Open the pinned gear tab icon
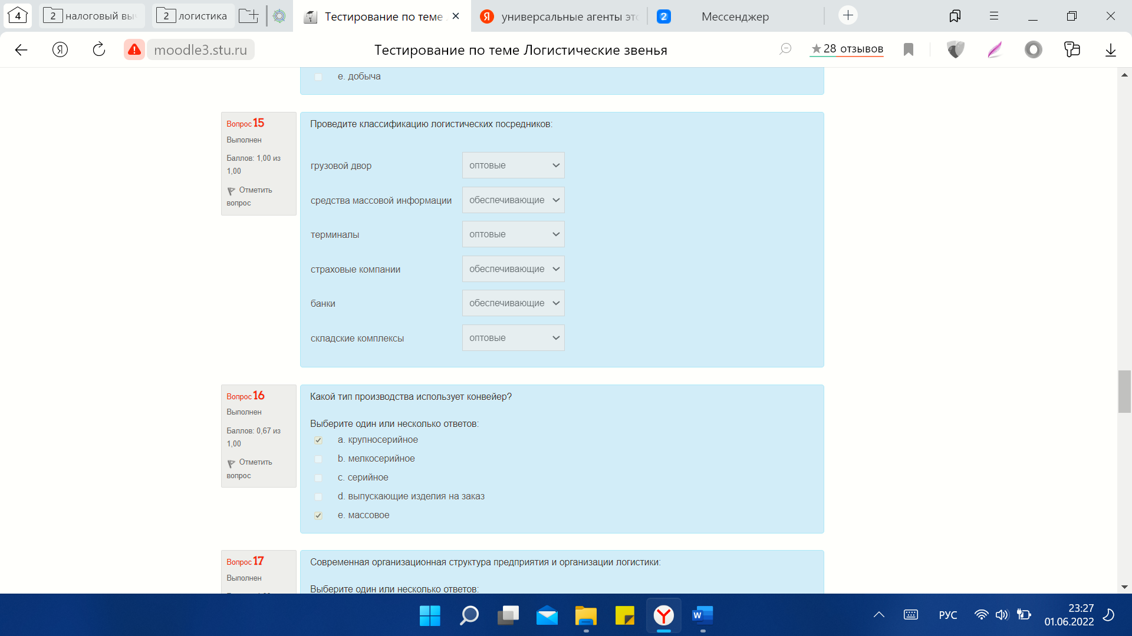 (279, 16)
